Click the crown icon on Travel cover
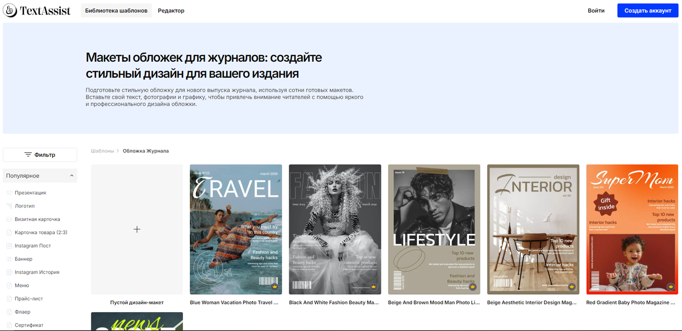The height and width of the screenshot is (331, 682). pyautogui.click(x=275, y=287)
